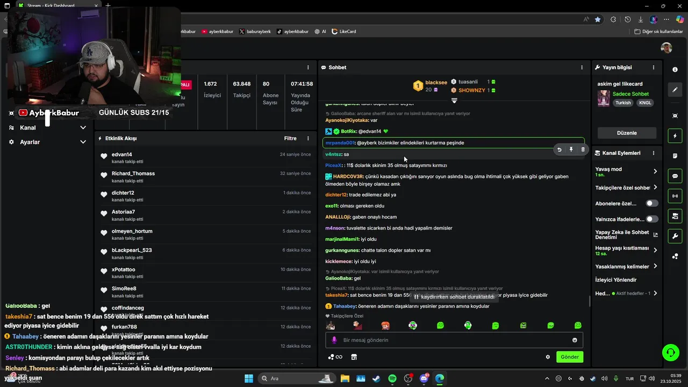Open chat settings gear icon
Screen dimensions: 688x387
coord(548,357)
